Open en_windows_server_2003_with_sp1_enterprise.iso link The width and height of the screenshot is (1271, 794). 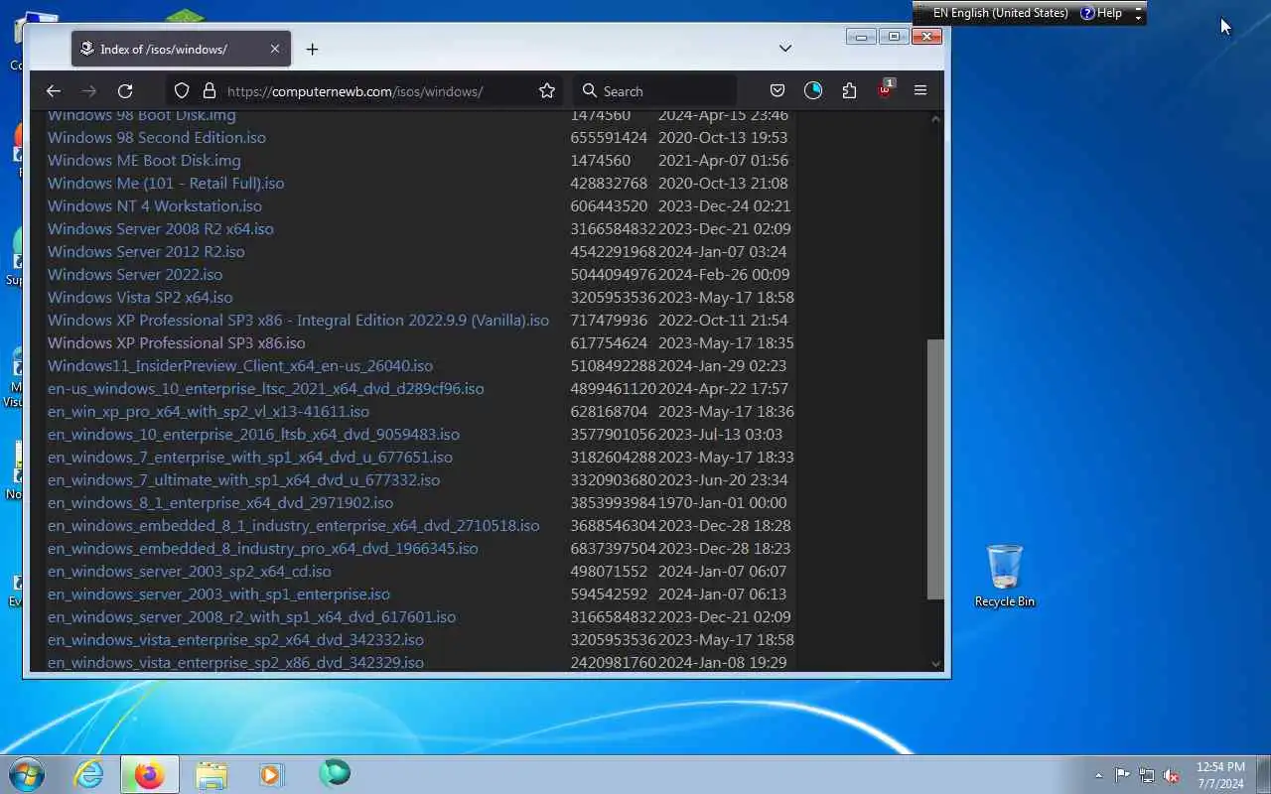coord(218,595)
